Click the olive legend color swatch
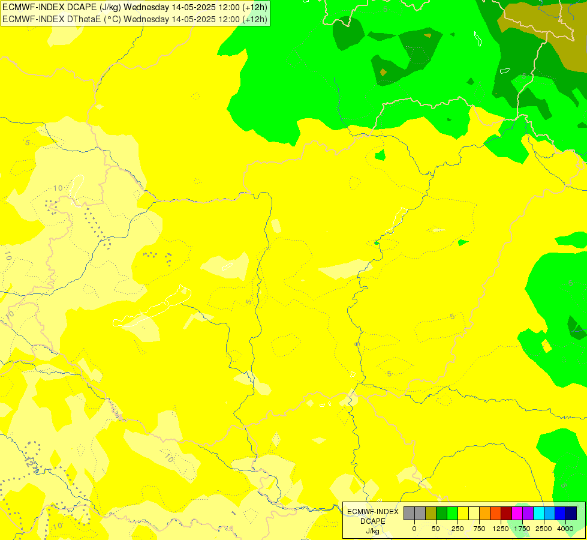Image resolution: width=587 pixels, height=540 pixels. coord(431,514)
